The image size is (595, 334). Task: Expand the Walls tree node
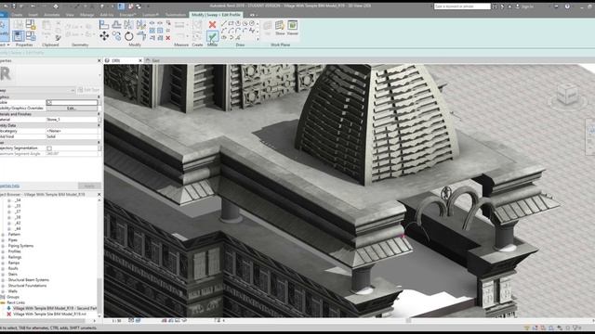[x=3, y=291]
